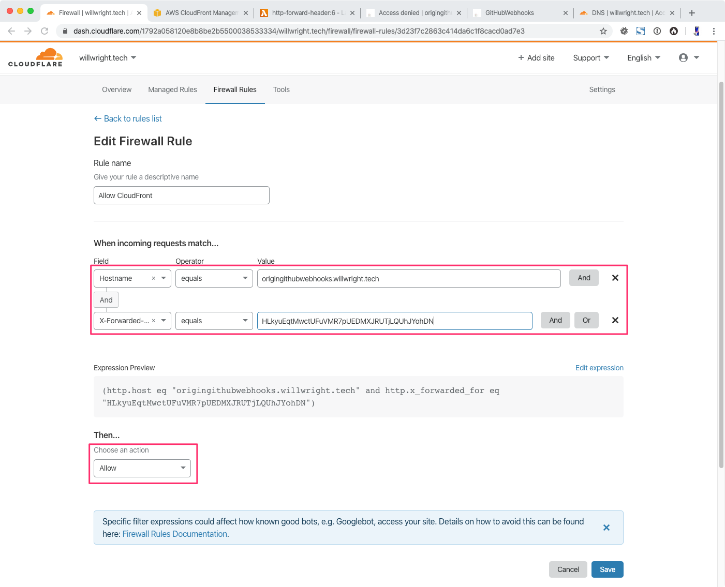
Task: Click the blue S extension icon
Action: pyautogui.click(x=641, y=31)
